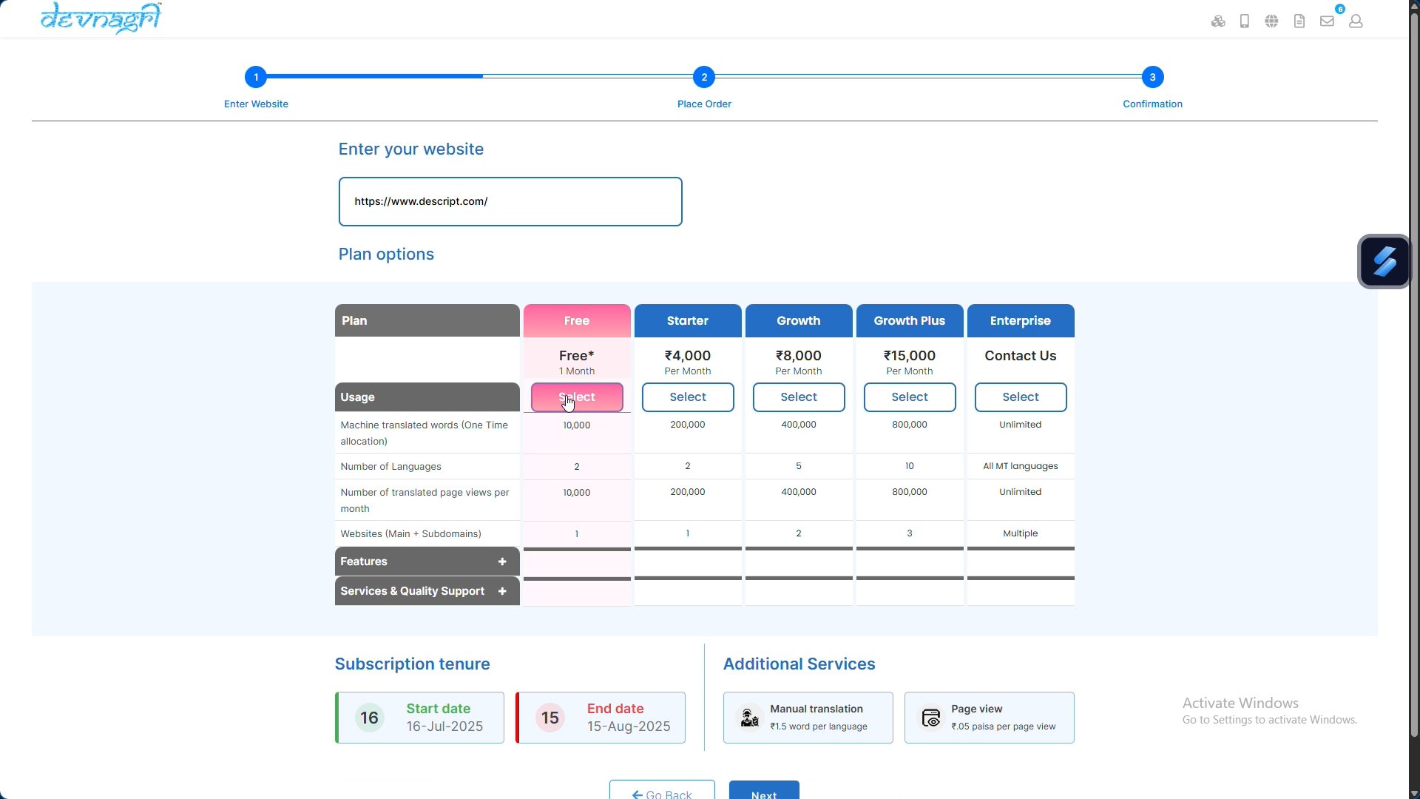
Task: Click the 'Additional Services' heading
Action: coord(799,664)
